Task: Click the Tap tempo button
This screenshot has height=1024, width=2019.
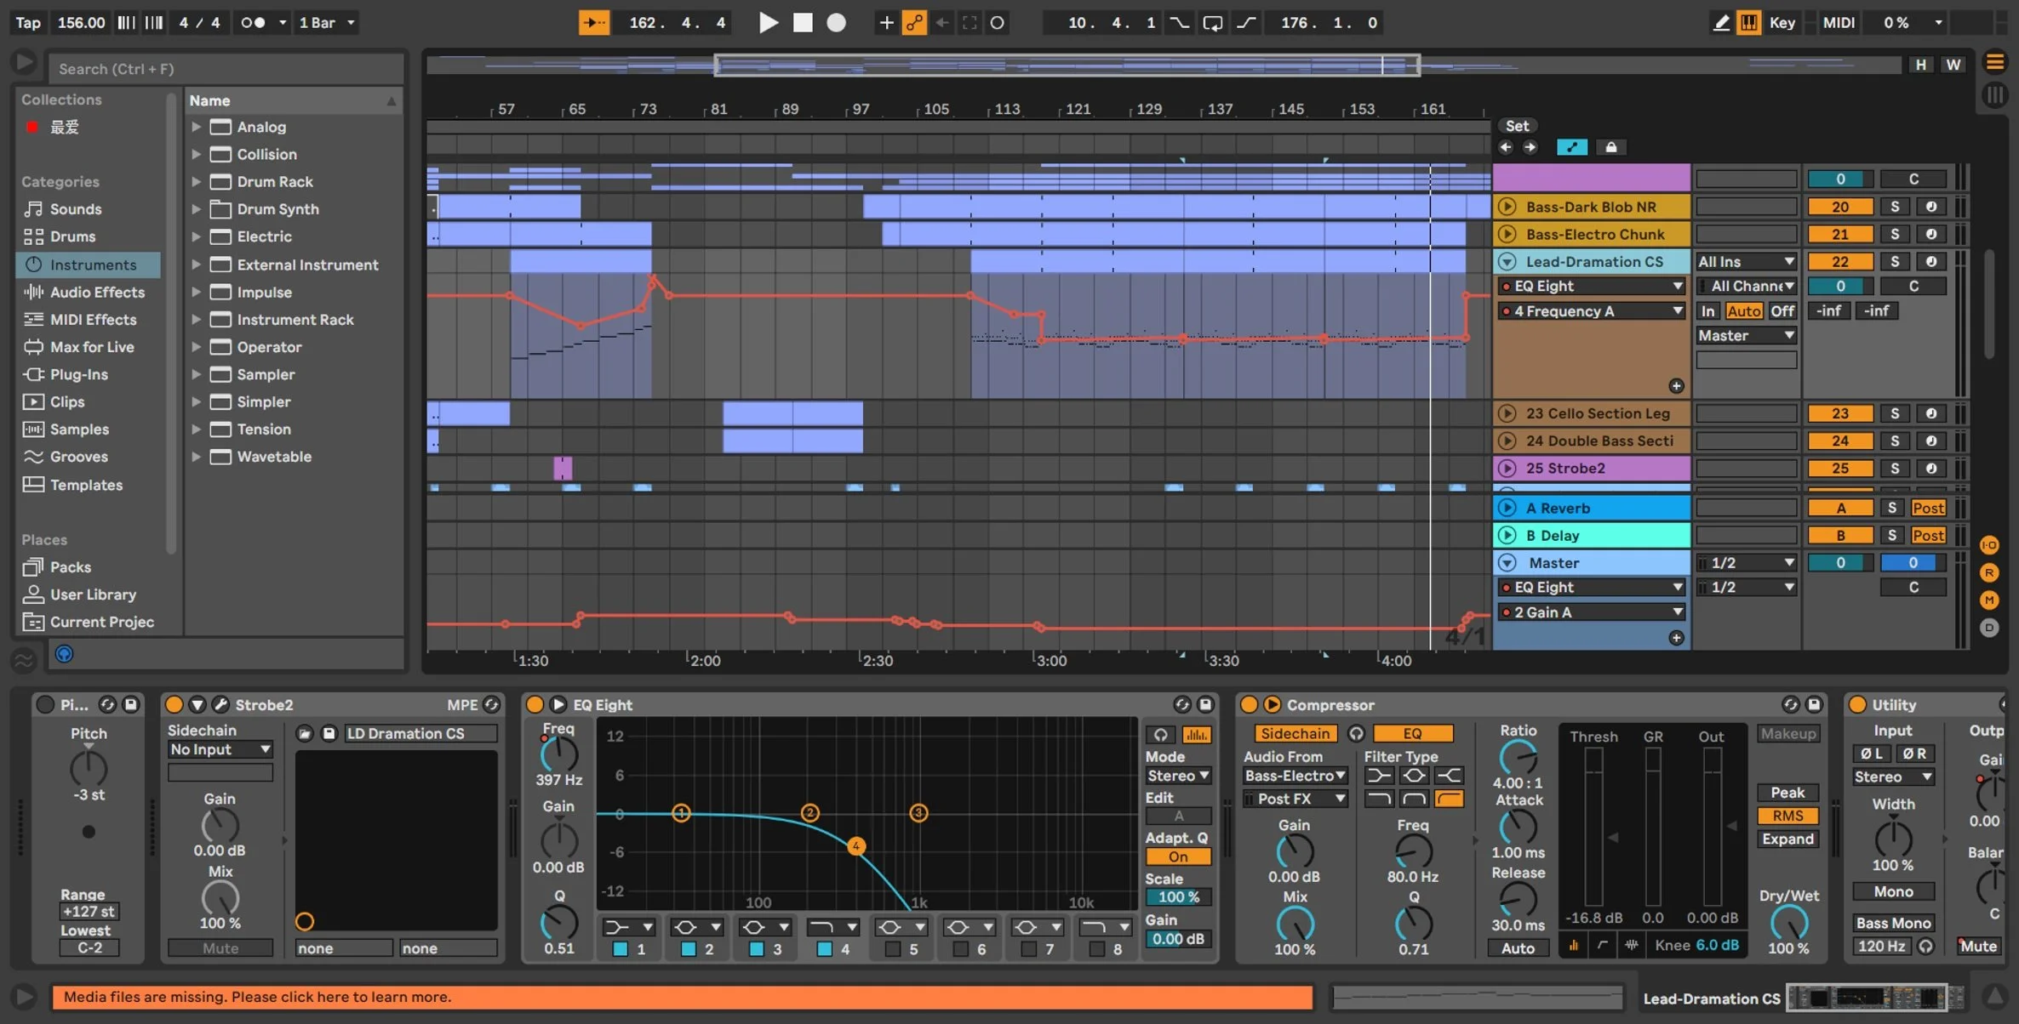Action: click(28, 23)
